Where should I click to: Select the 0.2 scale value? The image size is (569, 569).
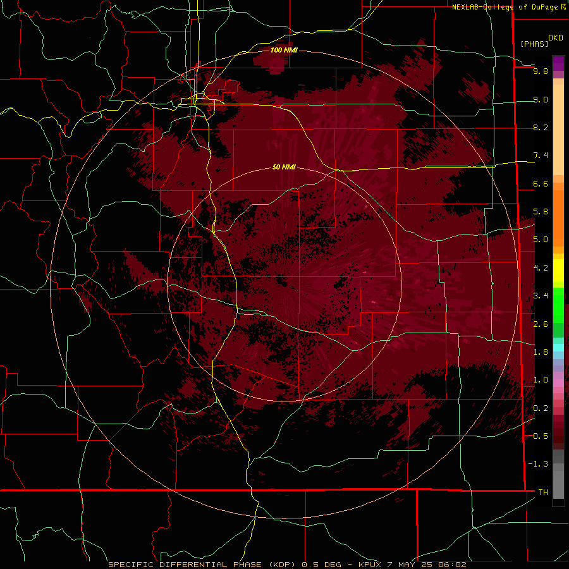[x=541, y=408]
